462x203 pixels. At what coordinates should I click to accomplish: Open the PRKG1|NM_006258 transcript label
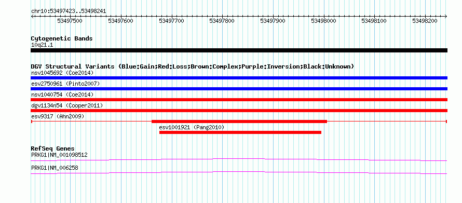[x=55, y=168]
